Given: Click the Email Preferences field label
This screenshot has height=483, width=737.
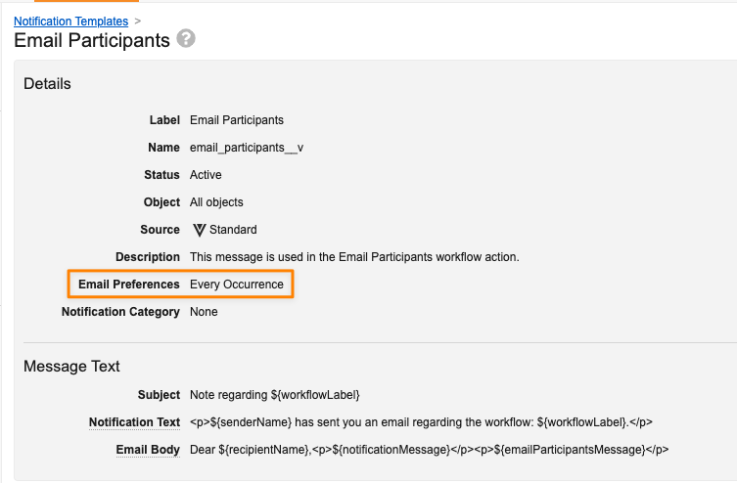Looking at the screenshot, I should pyautogui.click(x=128, y=285).
